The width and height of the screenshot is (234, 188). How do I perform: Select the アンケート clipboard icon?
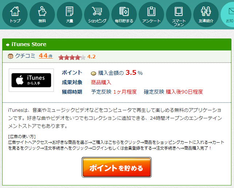point(151,15)
